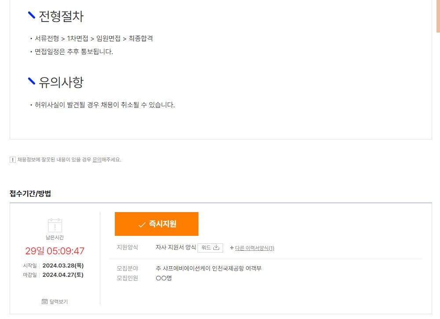Viewport: 440px width, 319px height.
Task: Click the 자사 지원서 양식 label
Action: click(x=176, y=247)
